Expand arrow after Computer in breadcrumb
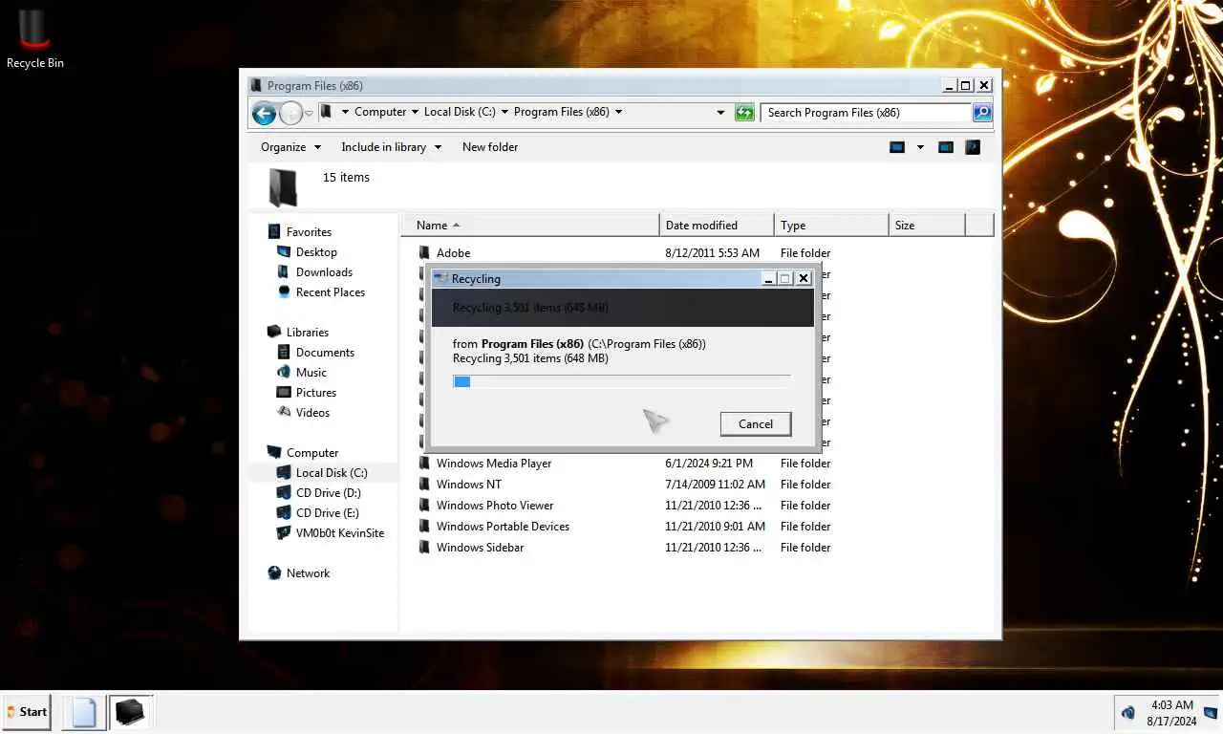The width and height of the screenshot is (1223, 734). point(415,112)
